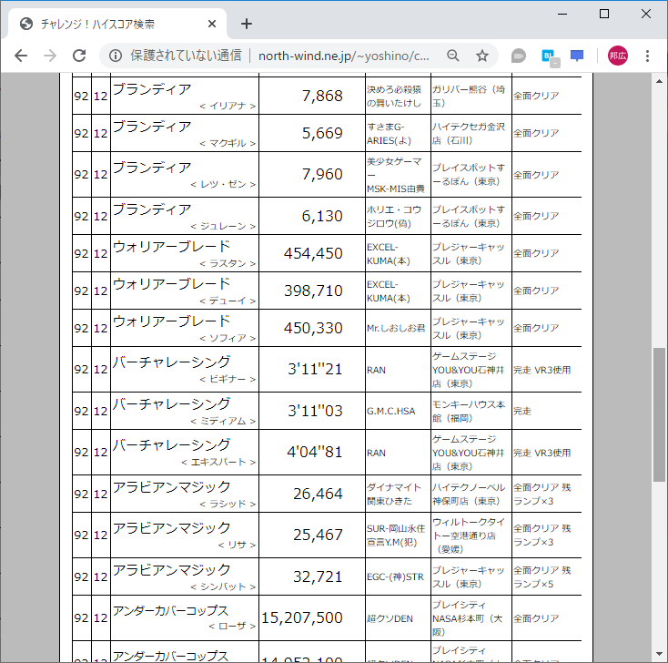
Task: Click アンダーカバーコップス in the ローザ row
Action: [x=171, y=611]
